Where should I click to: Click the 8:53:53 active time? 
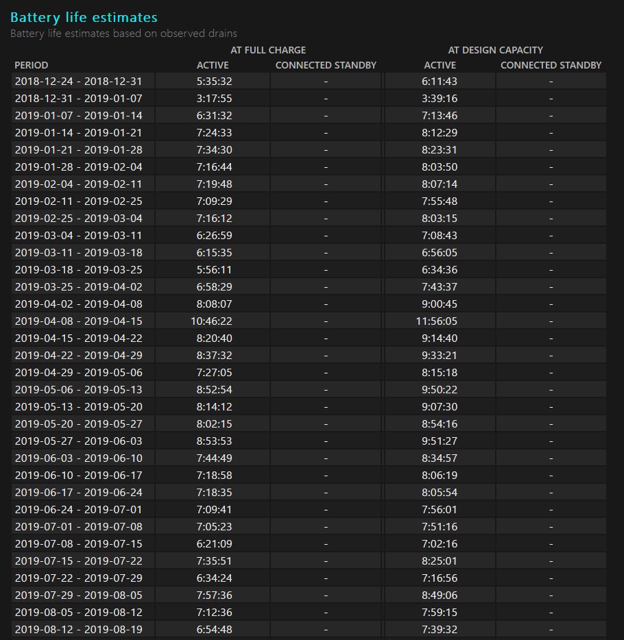(214, 441)
